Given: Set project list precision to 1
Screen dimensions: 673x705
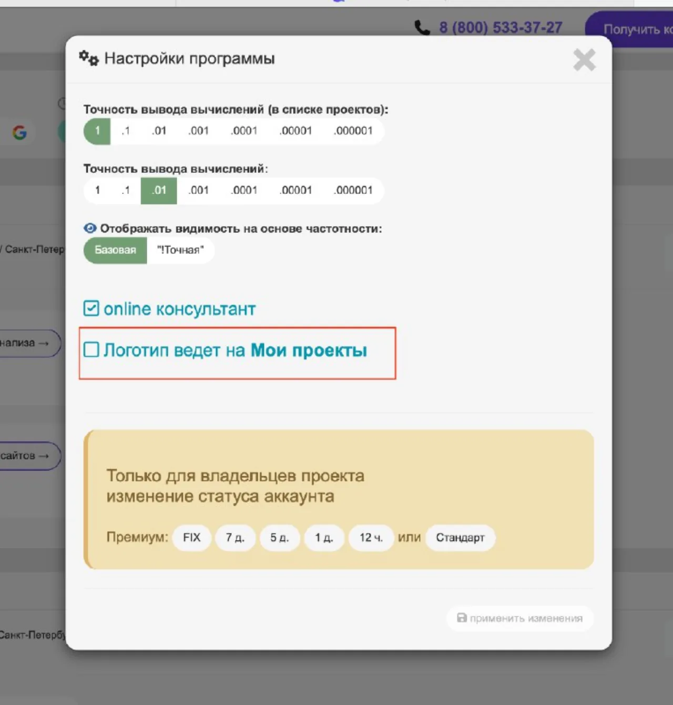Looking at the screenshot, I should (97, 131).
